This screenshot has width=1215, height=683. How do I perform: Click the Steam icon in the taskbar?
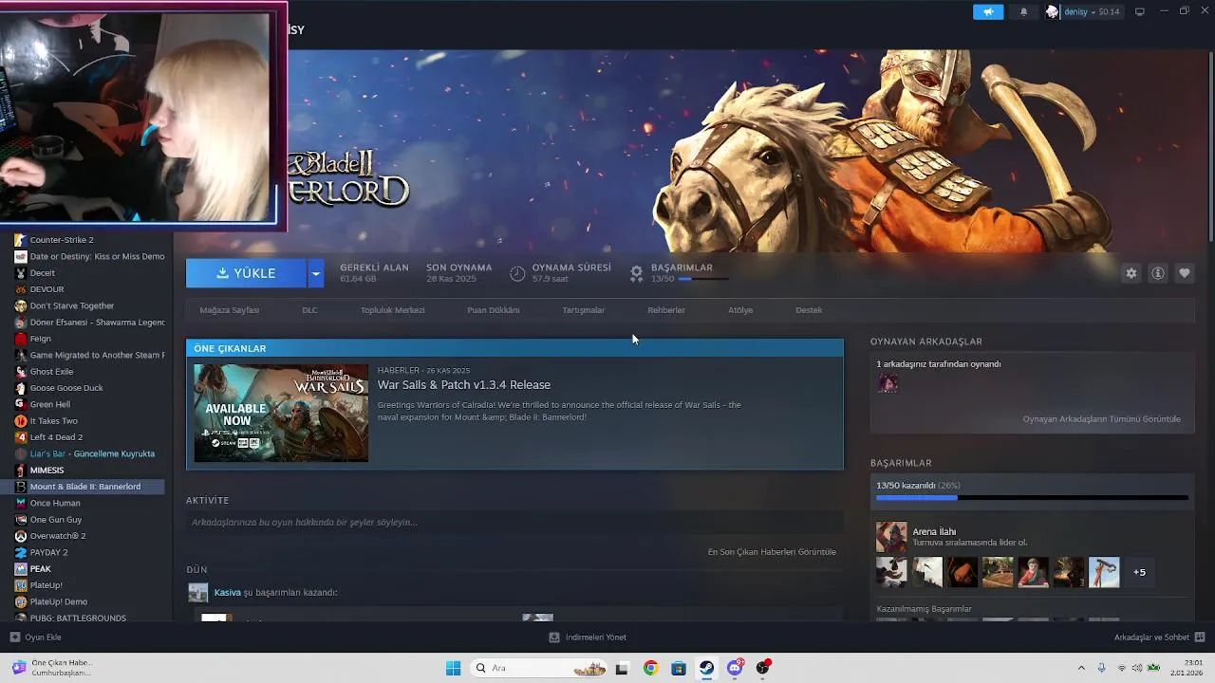pyautogui.click(x=707, y=668)
